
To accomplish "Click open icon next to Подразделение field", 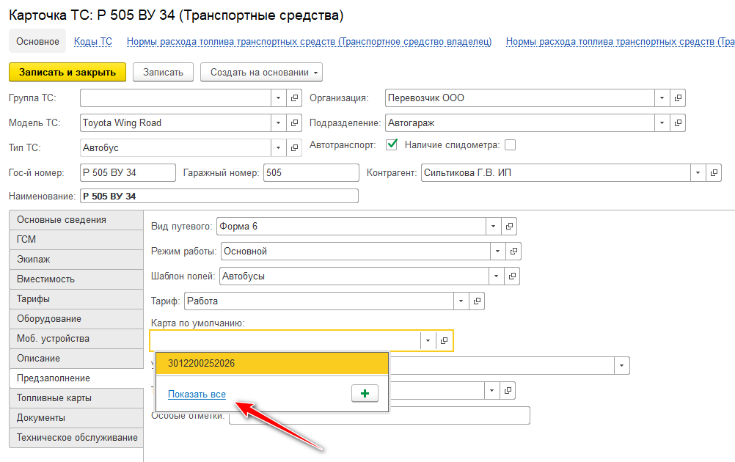I will coord(678,123).
